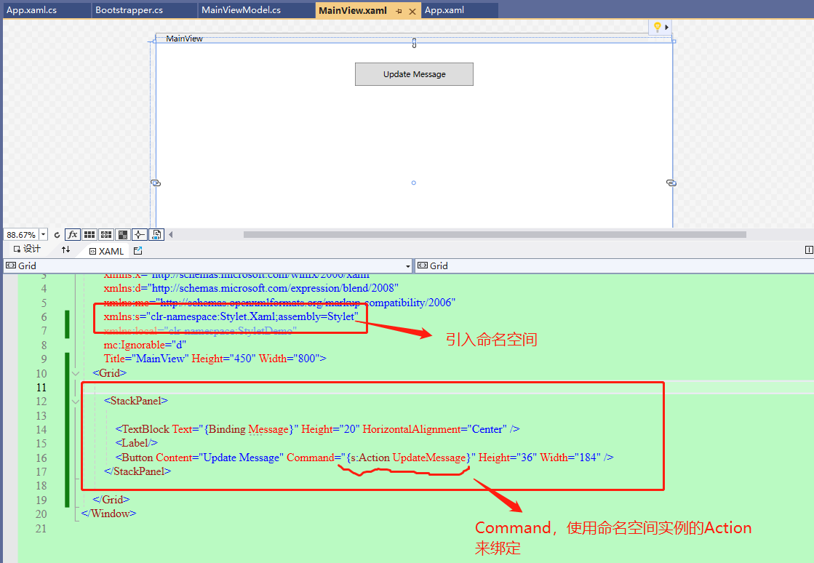Open the zoom level dropdown arrow
The width and height of the screenshot is (814, 563).
point(43,235)
